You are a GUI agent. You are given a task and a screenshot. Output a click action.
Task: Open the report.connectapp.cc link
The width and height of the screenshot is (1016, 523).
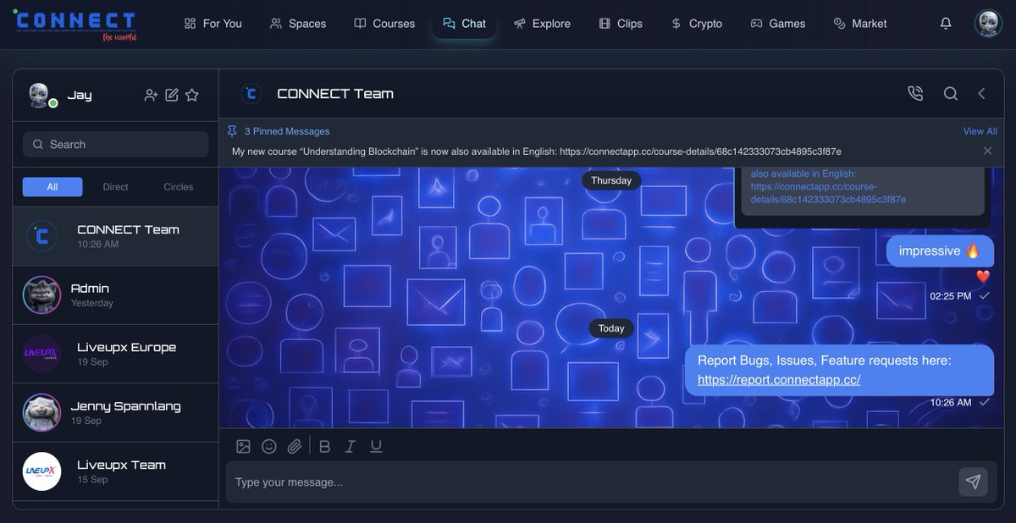pos(779,380)
